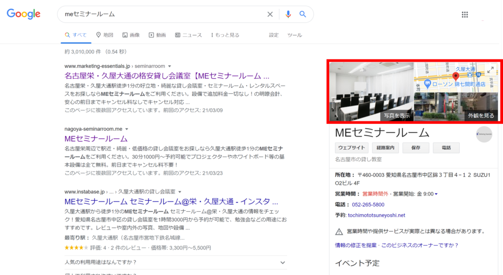Open the instabase MEセミナールーム result
The image size is (503, 275).
click(171, 201)
